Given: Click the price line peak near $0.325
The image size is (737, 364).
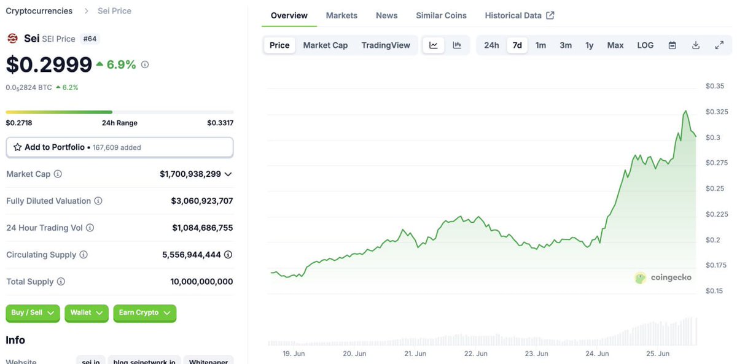Looking at the screenshot, I should 685,112.
